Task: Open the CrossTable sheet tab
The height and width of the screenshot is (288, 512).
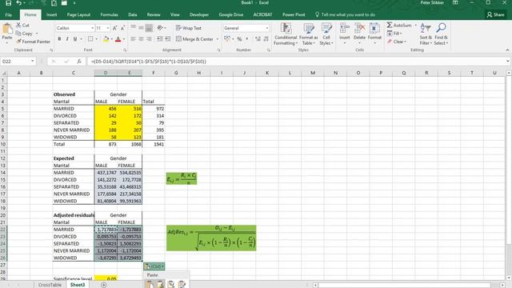Action: point(50,285)
